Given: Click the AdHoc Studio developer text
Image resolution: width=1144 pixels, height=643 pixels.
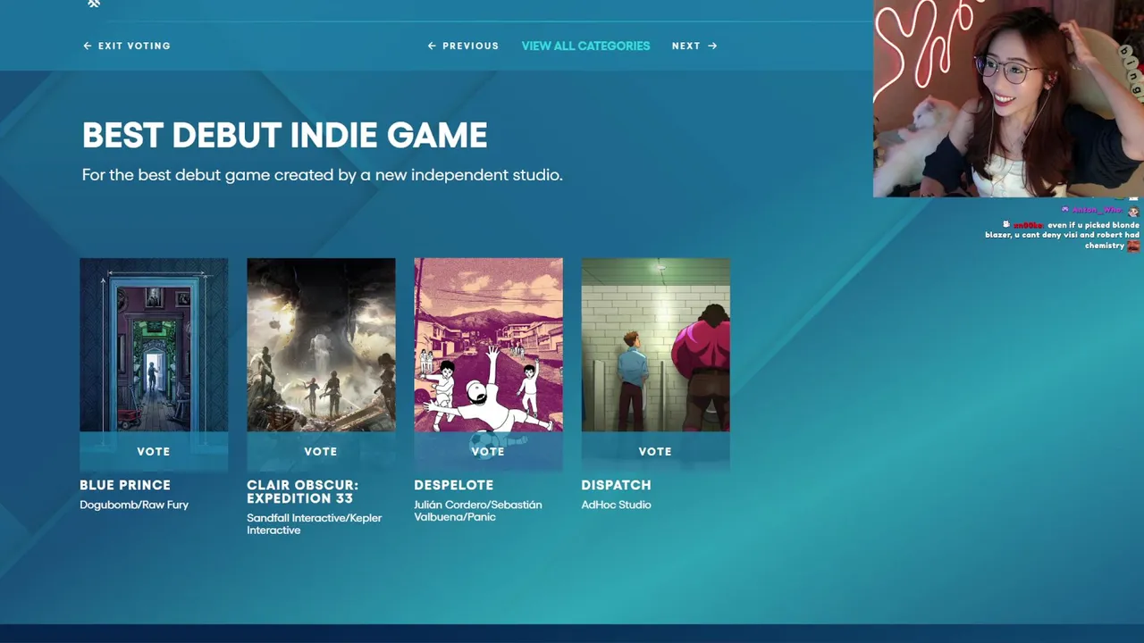Looking at the screenshot, I should tap(616, 505).
